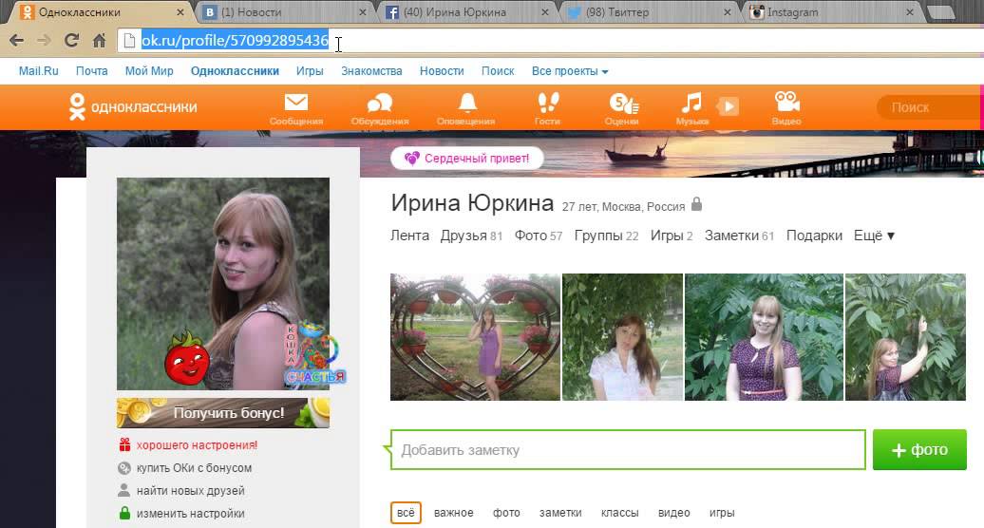Screen dimensions: 984x528
Task: Open the Обсуждения (Discussions) chat icon
Action: pos(380,103)
